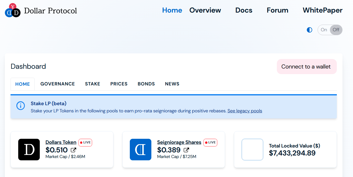Open external link icon beside $0.510
353x177 pixels.
tap(73, 150)
